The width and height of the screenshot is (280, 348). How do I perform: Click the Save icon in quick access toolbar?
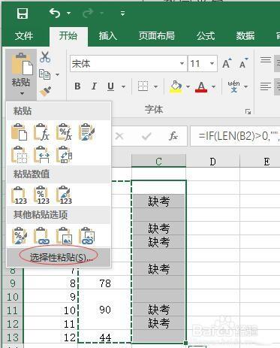pos(23,13)
